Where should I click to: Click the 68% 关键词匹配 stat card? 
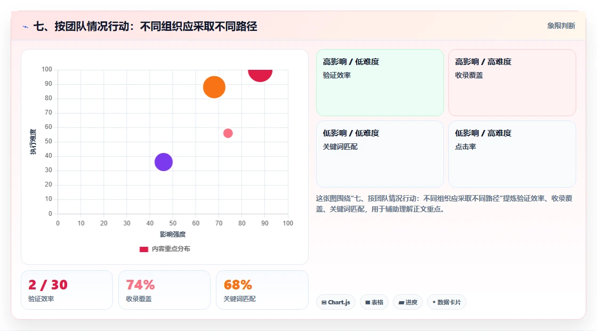tap(262, 290)
